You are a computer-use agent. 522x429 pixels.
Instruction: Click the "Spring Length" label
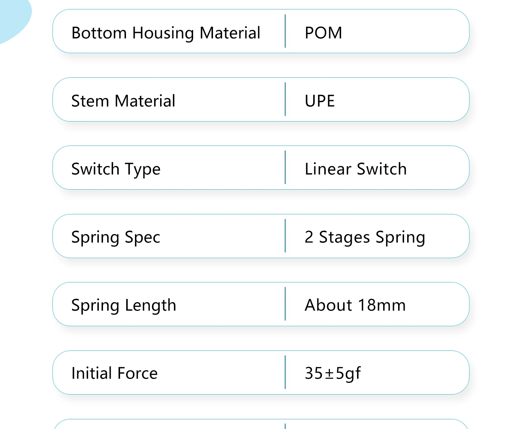(124, 305)
